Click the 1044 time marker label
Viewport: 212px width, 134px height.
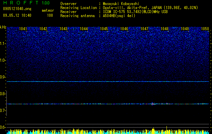84,28
